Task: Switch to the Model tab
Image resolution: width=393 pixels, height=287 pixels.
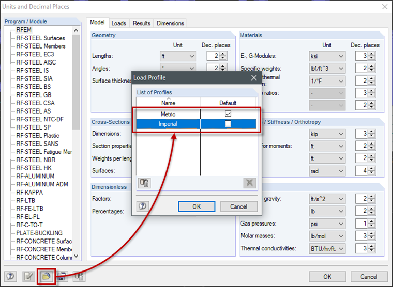Action: [x=97, y=23]
